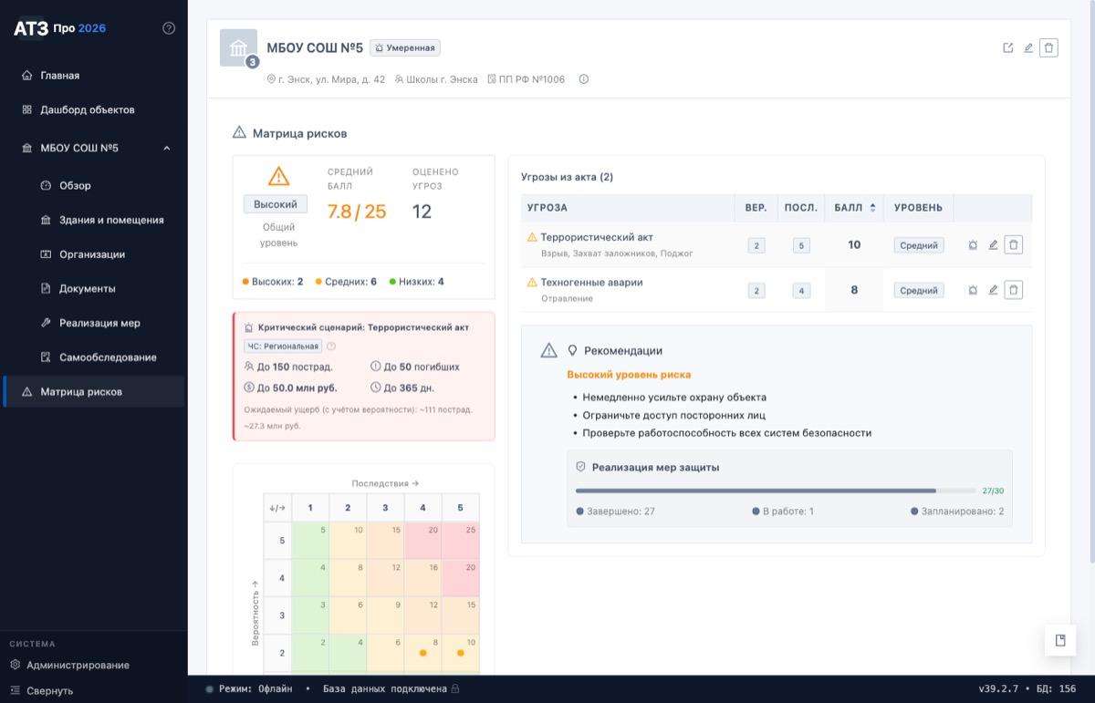Edit the Техногенные аварии threat with pencil icon

[994, 290]
